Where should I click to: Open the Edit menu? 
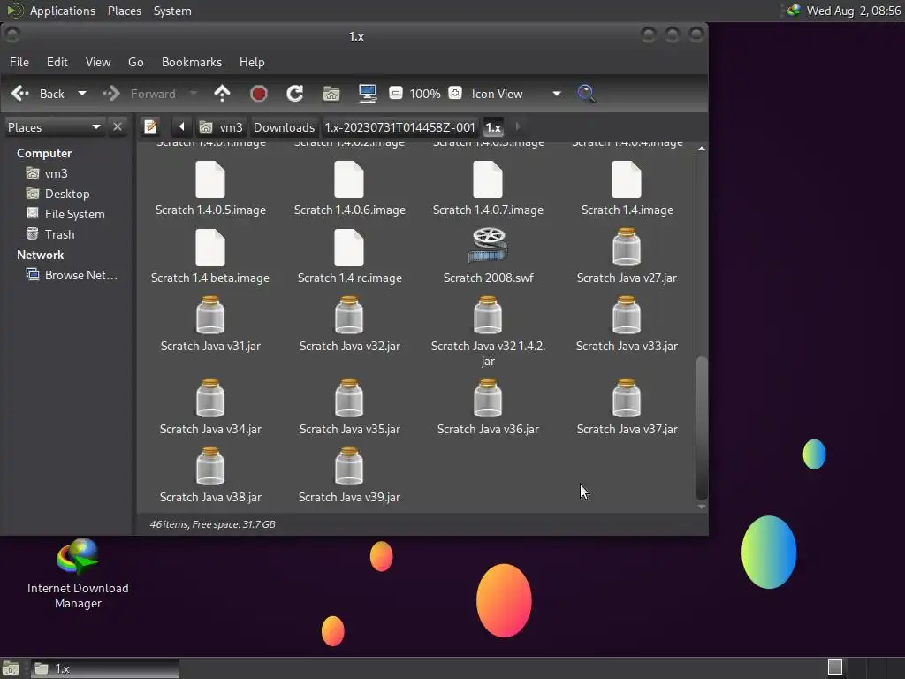click(57, 62)
